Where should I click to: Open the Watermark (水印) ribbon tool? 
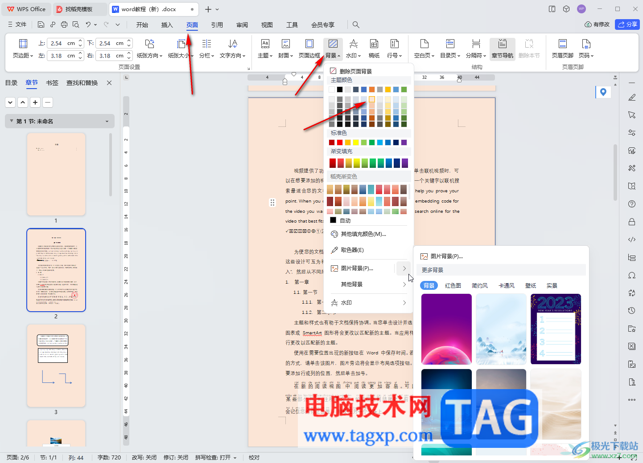pyautogui.click(x=353, y=49)
